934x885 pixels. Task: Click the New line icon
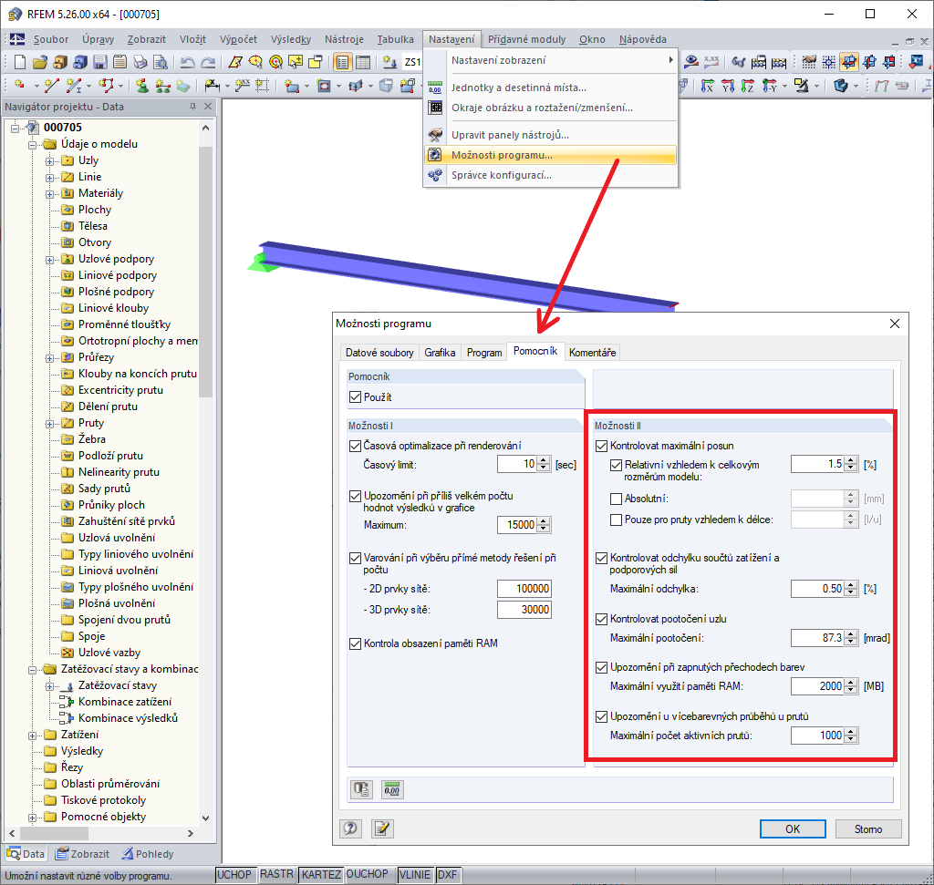(x=51, y=86)
